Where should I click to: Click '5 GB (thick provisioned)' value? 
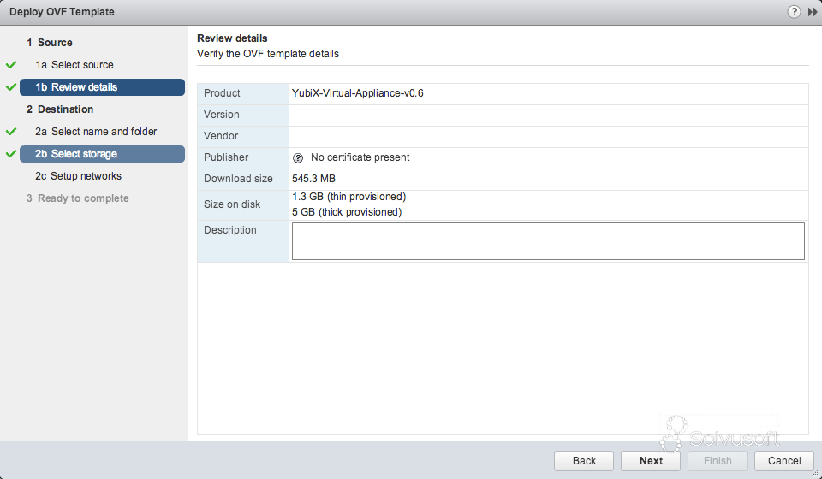347,212
